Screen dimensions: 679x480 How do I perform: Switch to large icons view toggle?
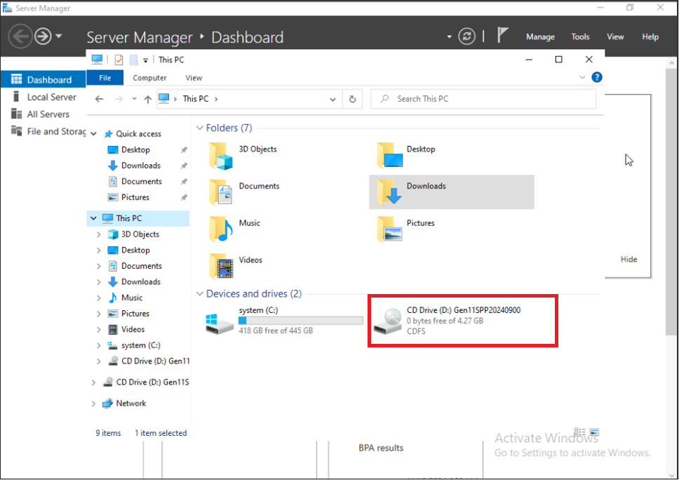click(x=594, y=432)
